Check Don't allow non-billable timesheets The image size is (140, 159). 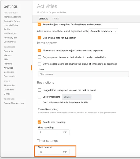[x=39, y=103]
